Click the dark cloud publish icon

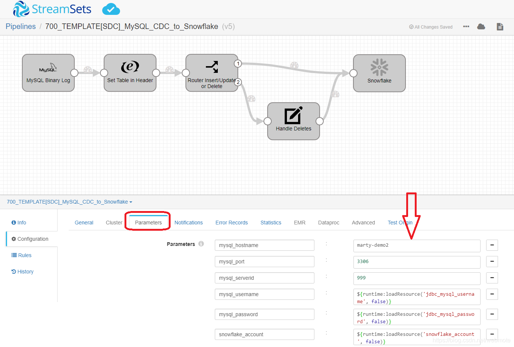481,27
